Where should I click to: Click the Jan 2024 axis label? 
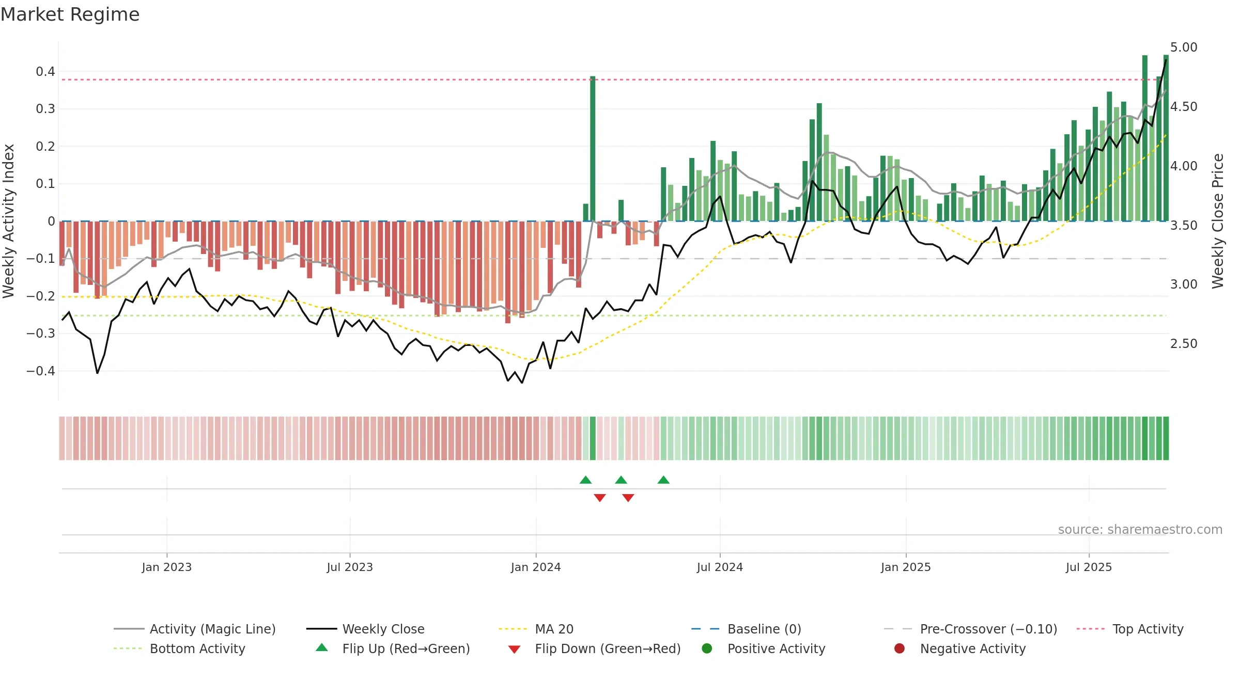(x=536, y=567)
